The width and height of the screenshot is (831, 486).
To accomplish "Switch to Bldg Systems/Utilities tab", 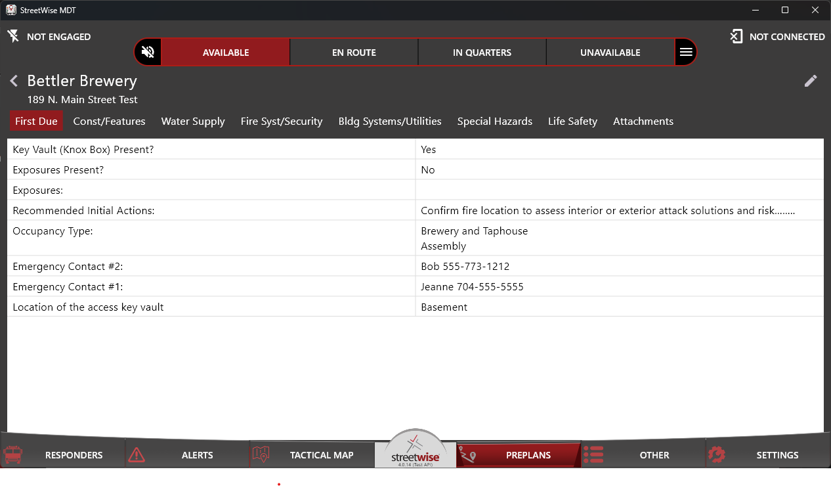I will [390, 121].
